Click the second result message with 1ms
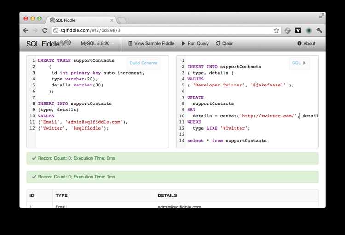345x235 pixels. tap(172, 177)
